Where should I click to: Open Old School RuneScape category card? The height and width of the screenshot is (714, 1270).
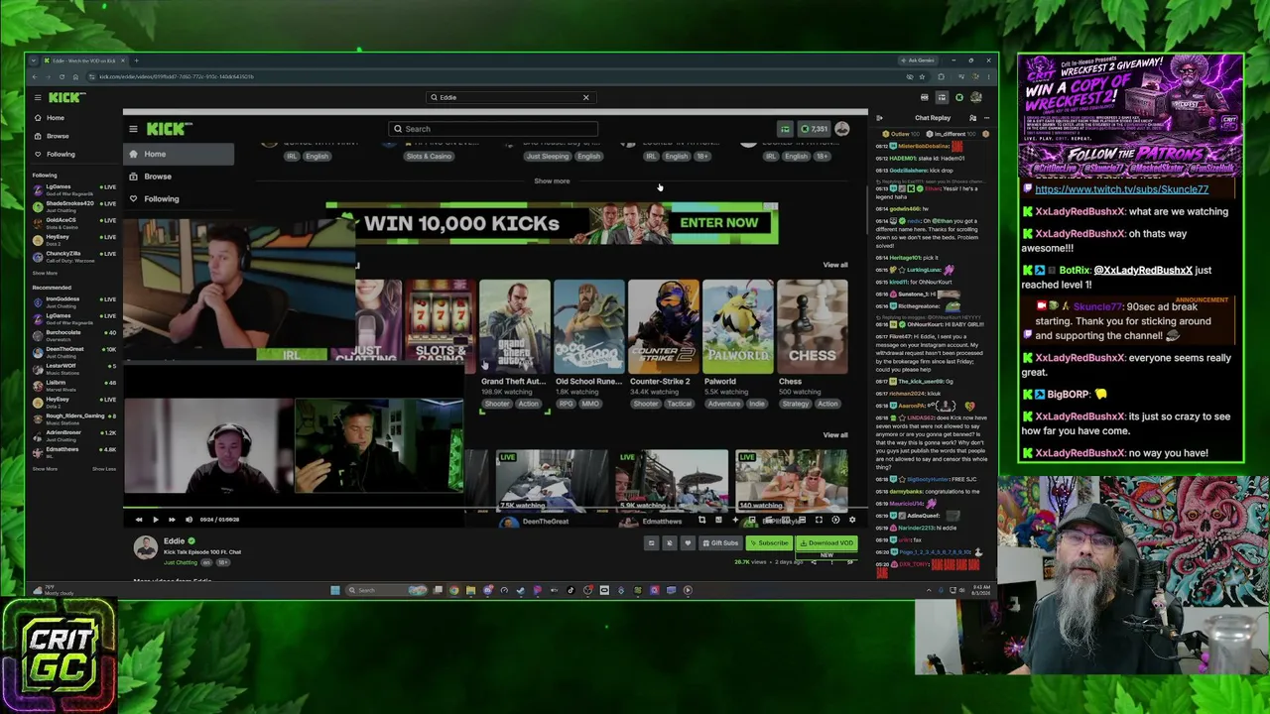coord(589,327)
